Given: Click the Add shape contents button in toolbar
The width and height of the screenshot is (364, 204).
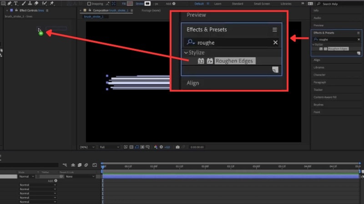Looking at the screenshot, I should 174,4.
